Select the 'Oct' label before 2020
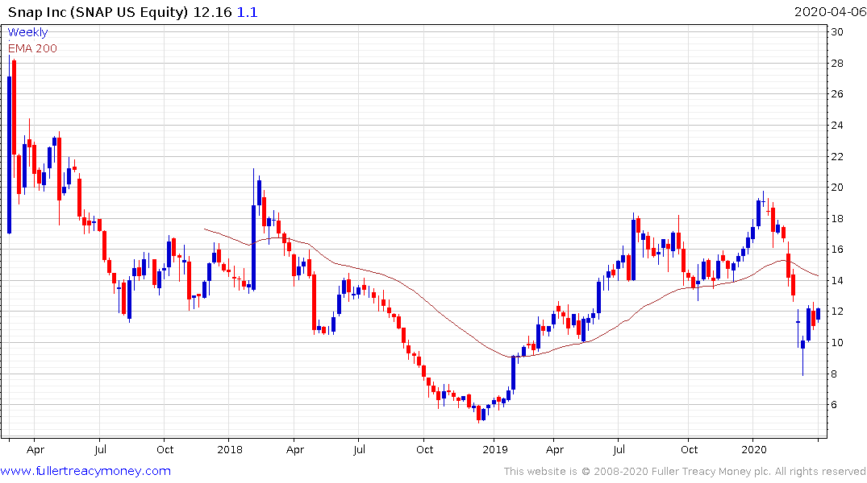The width and height of the screenshot is (867, 483). (x=689, y=449)
